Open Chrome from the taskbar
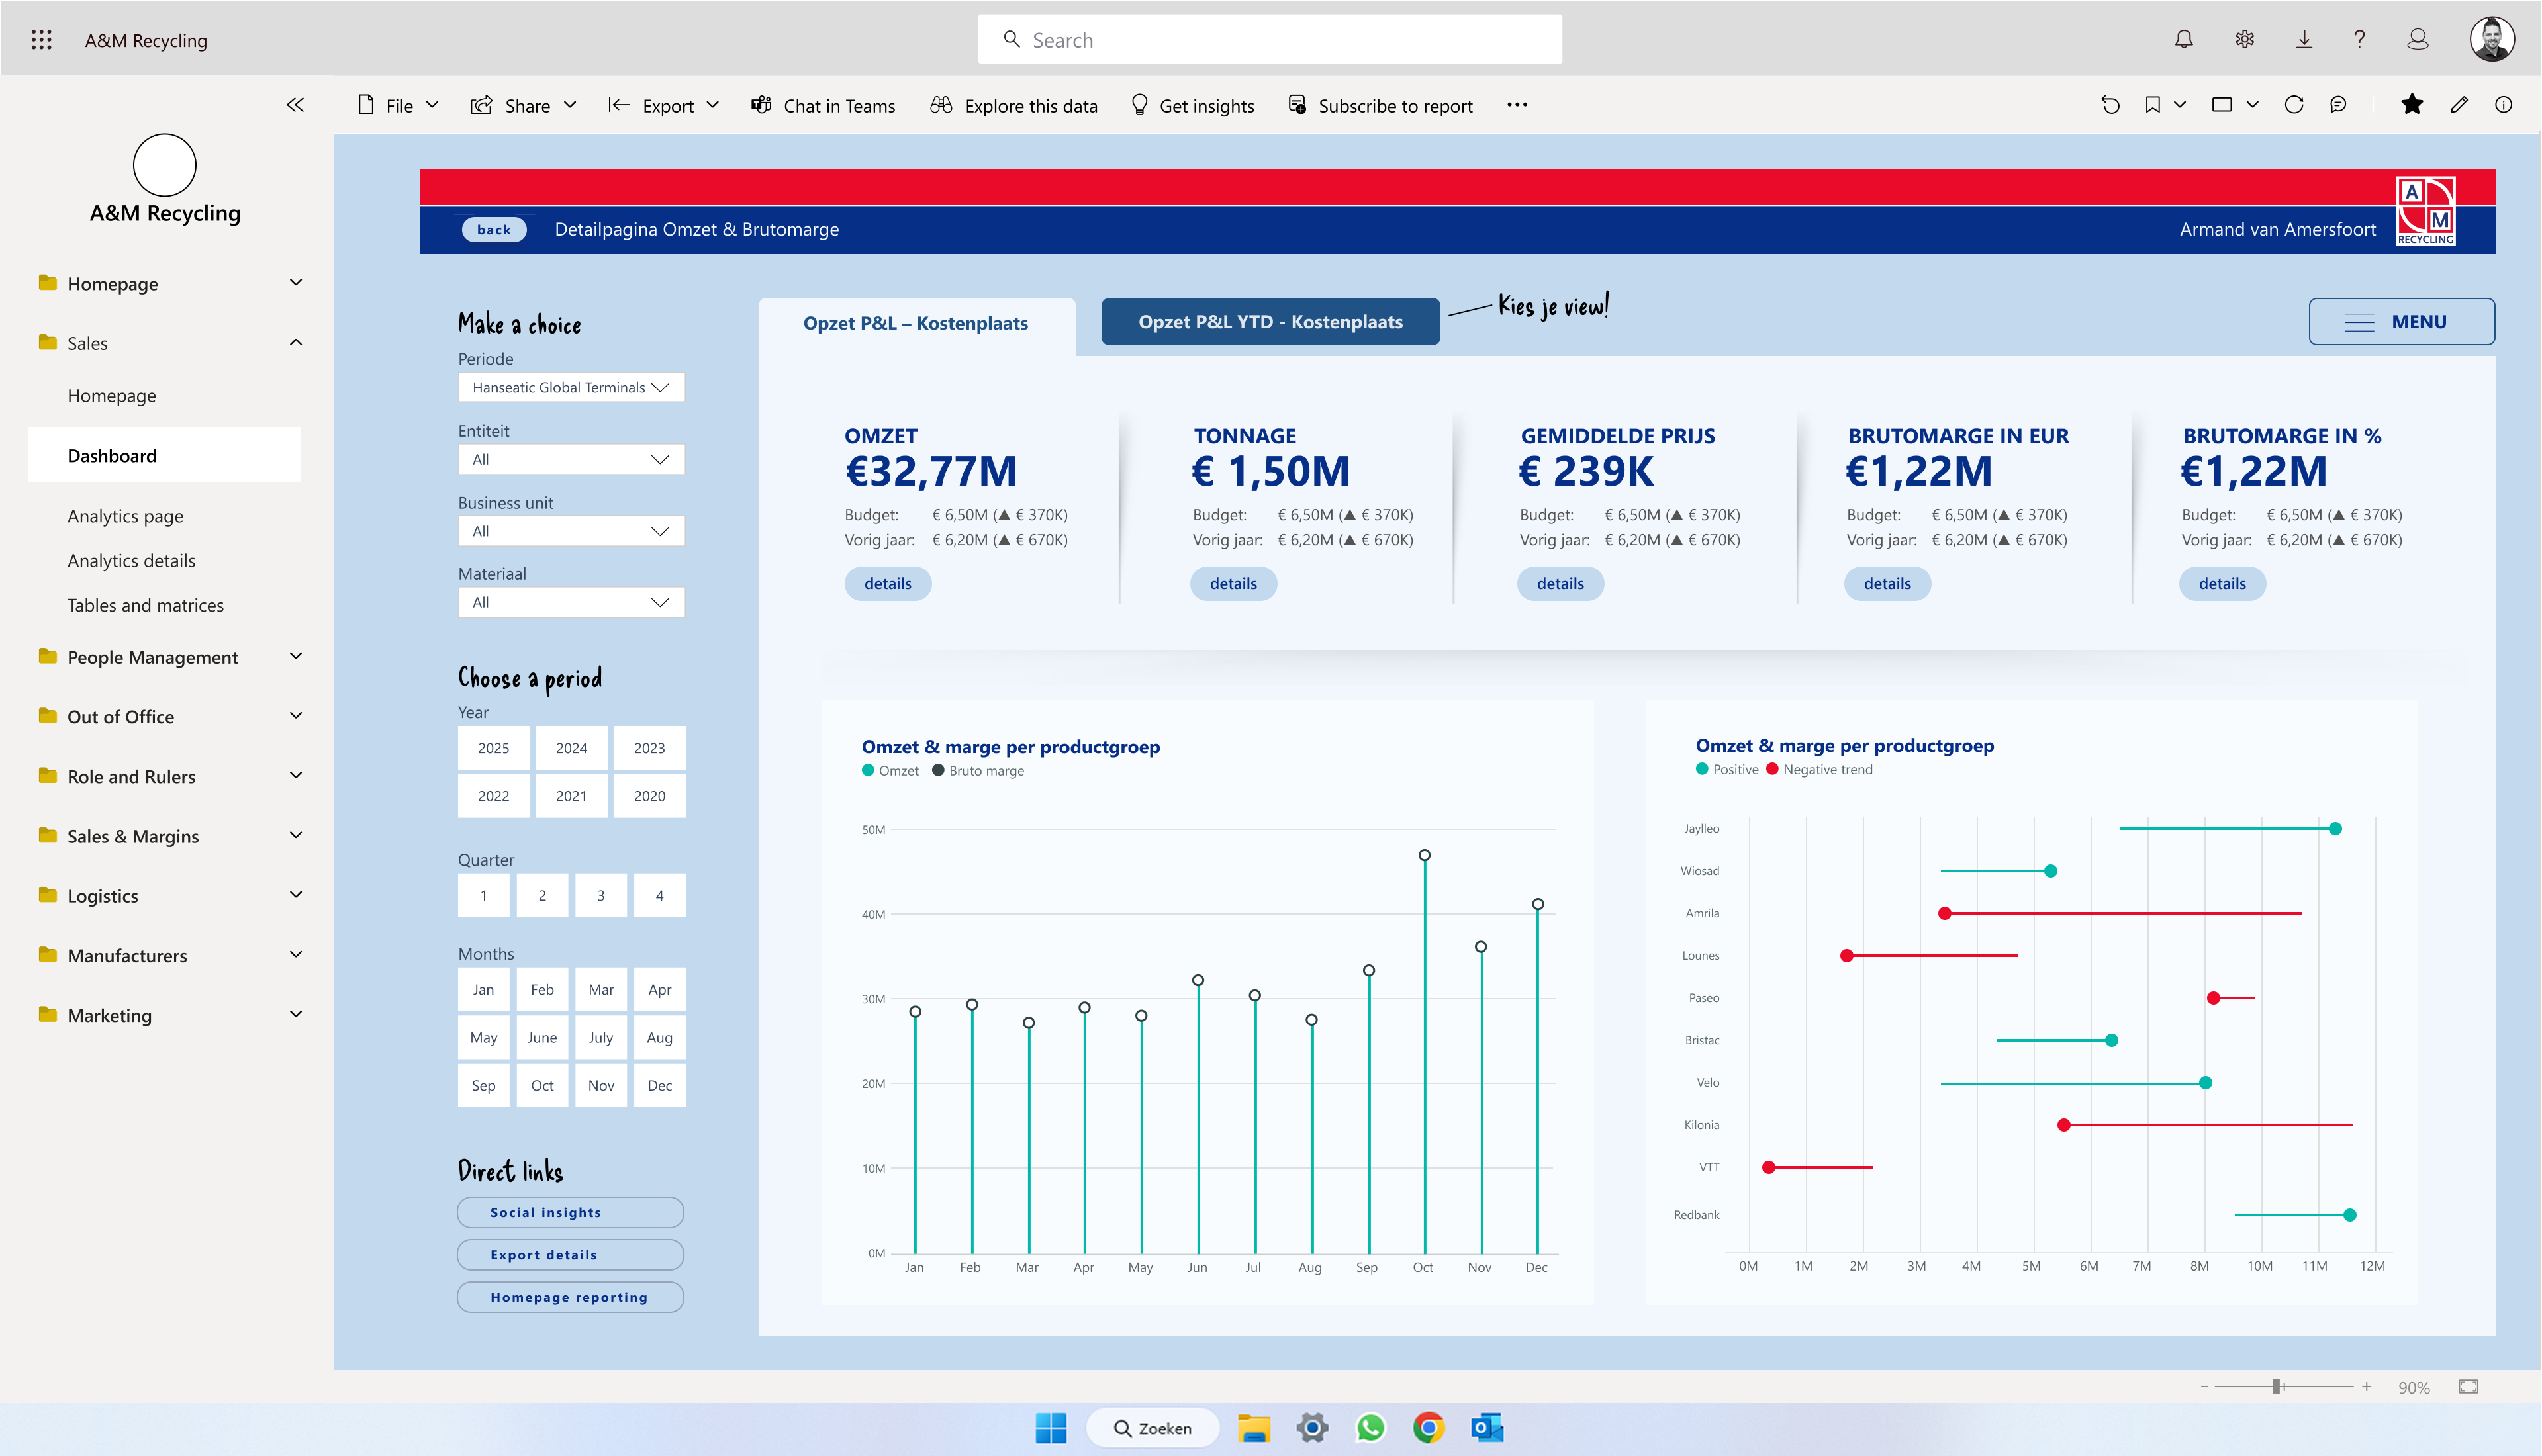The height and width of the screenshot is (1456, 2542). point(1429,1428)
